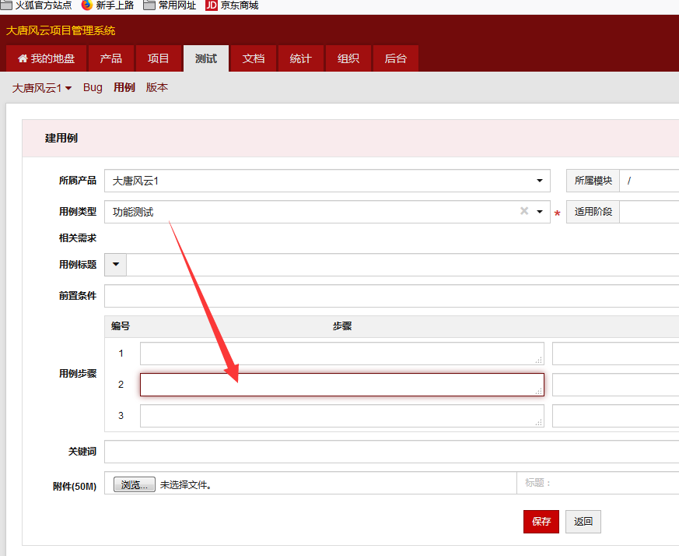Clear 功能测试 selection with the X icon

(x=524, y=211)
